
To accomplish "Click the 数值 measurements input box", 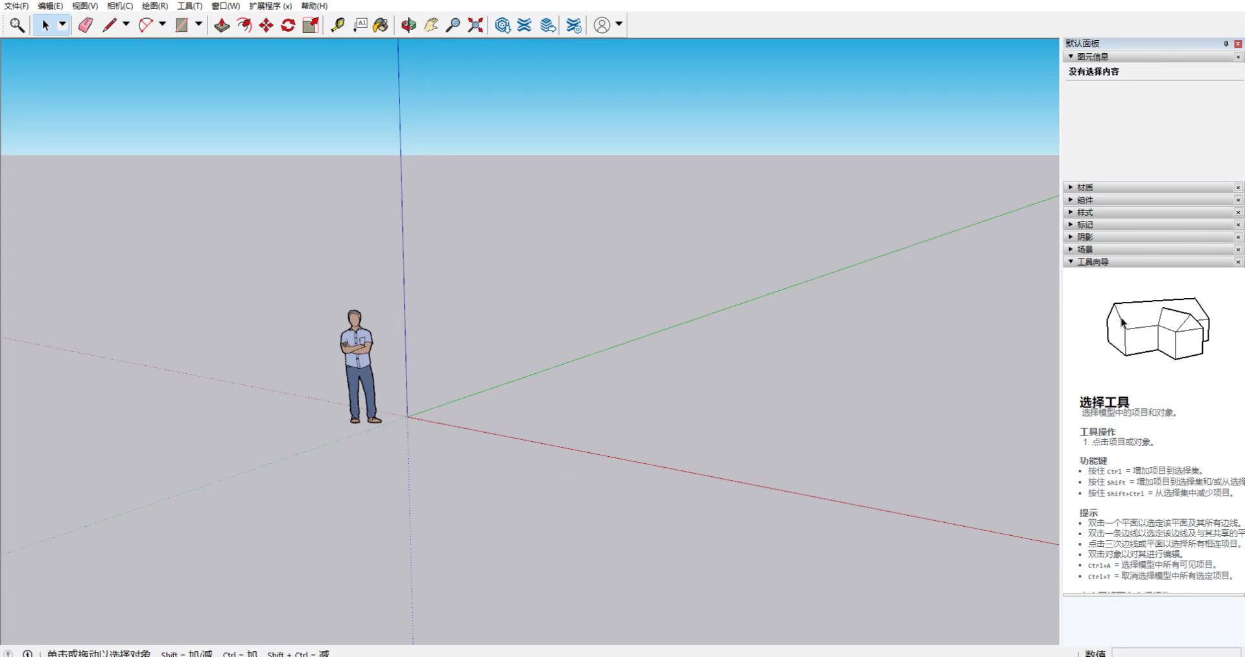I will tap(1176, 652).
